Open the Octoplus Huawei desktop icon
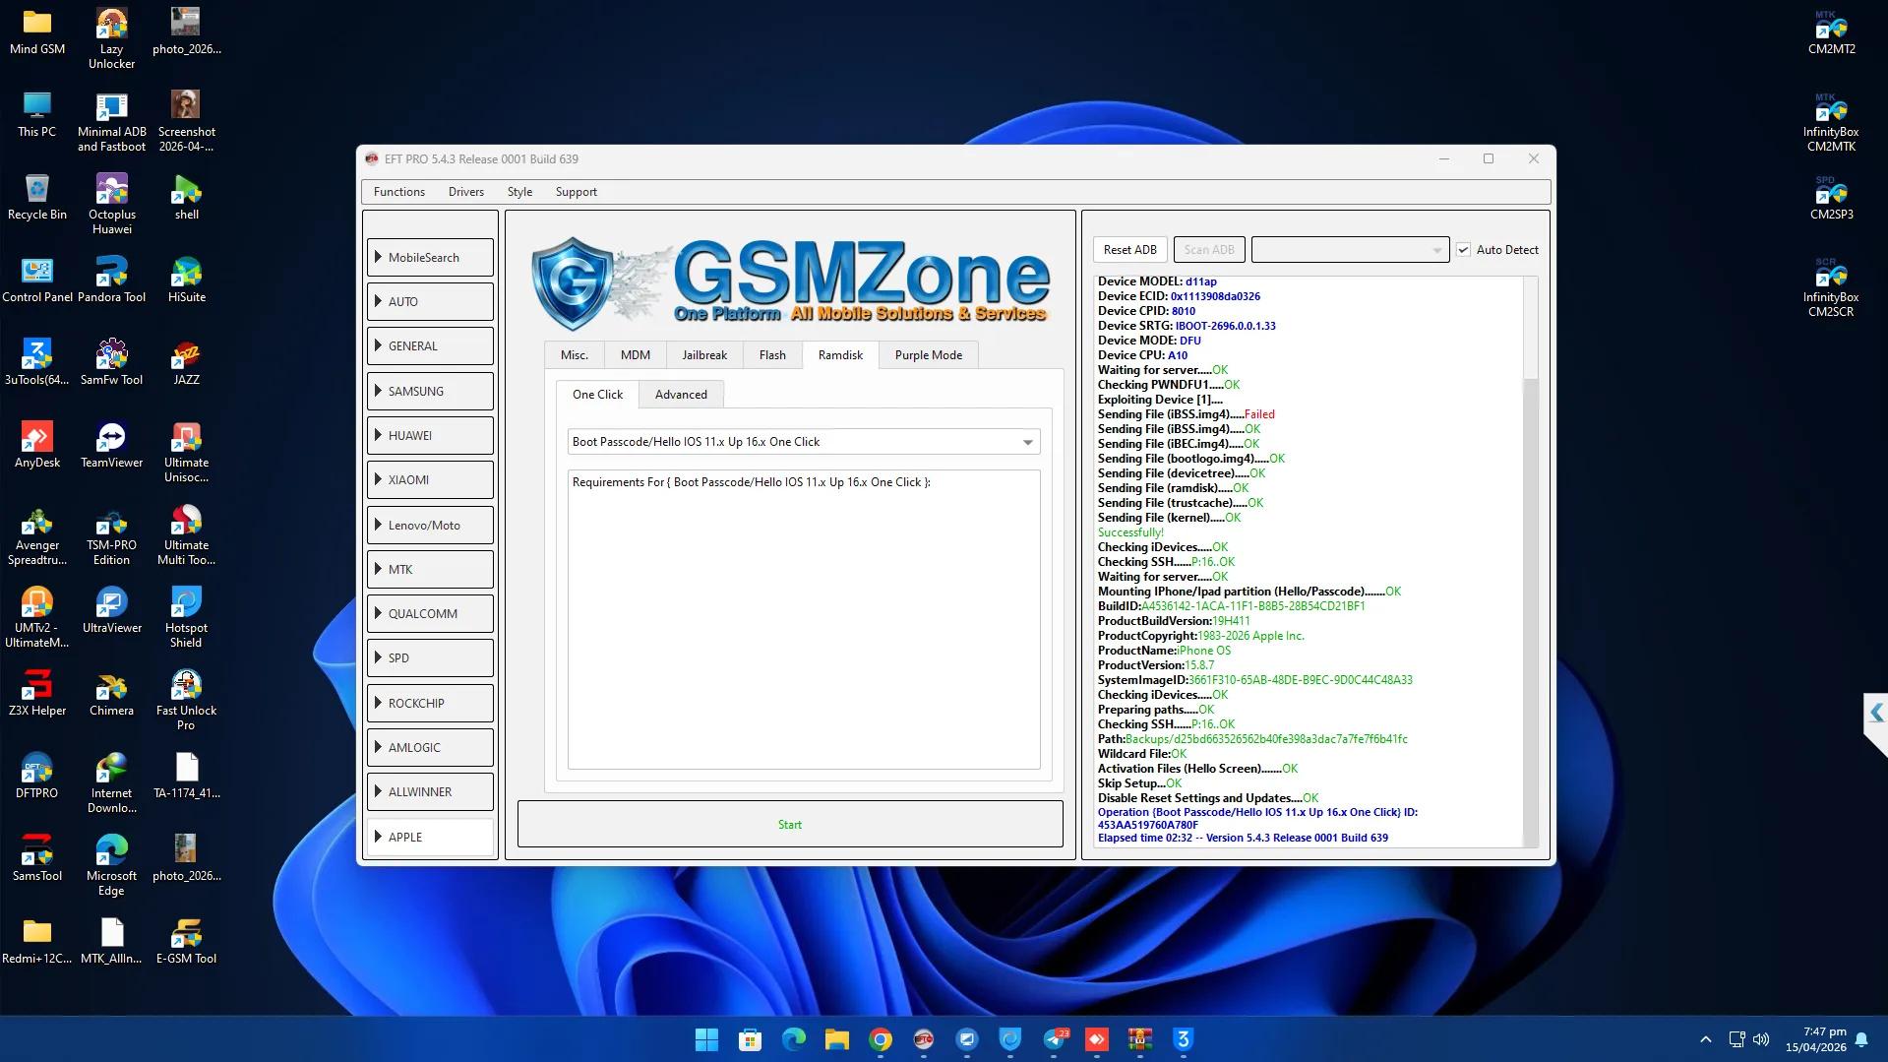1888x1062 pixels. (111, 190)
